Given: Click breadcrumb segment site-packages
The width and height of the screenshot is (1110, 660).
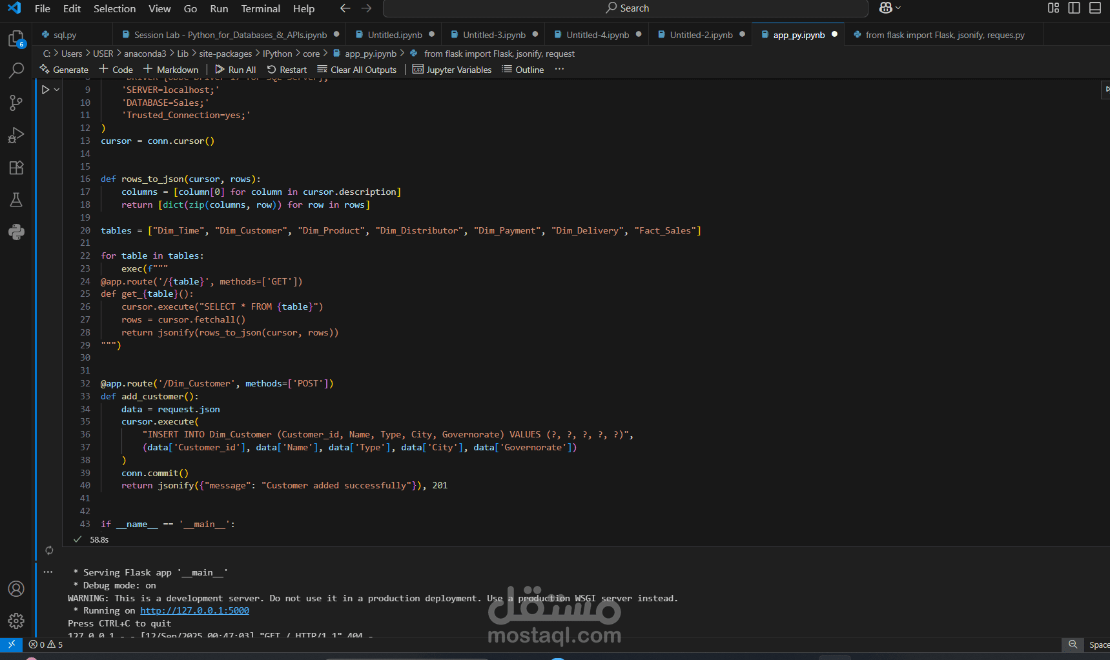Looking at the screenshot, I should (225, 54).
